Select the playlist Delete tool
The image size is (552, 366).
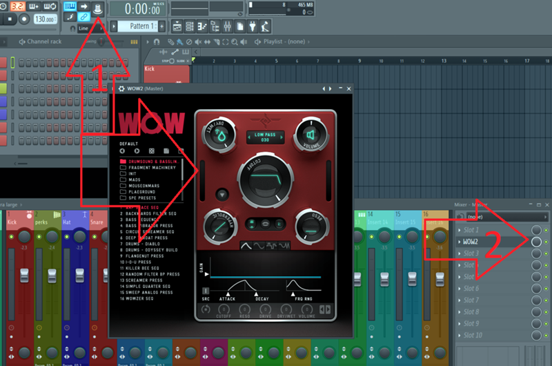pyautogui.click(x=189, y=42)
